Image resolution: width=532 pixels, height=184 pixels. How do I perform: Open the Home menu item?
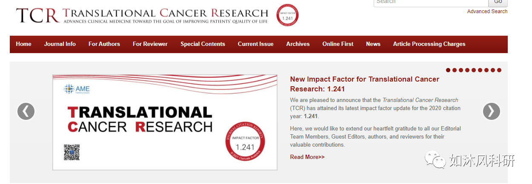[x=23, y=44]
